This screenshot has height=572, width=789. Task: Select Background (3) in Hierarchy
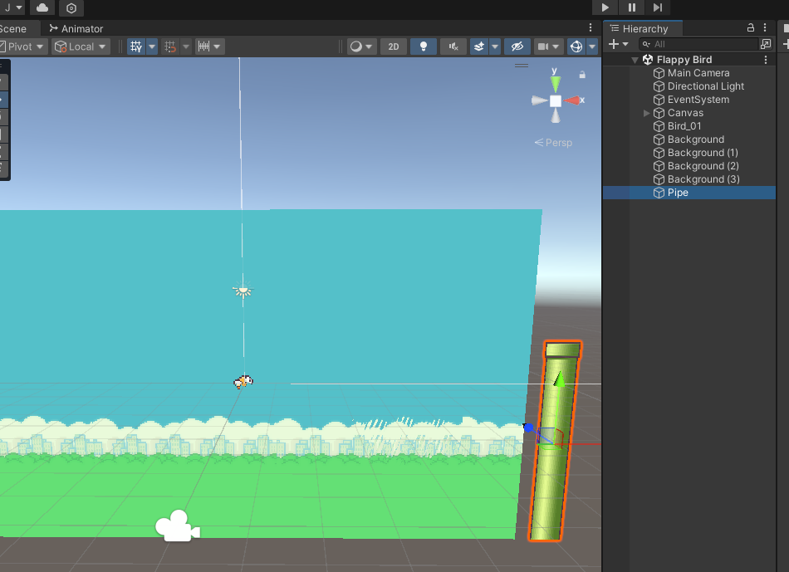(703, 179)
